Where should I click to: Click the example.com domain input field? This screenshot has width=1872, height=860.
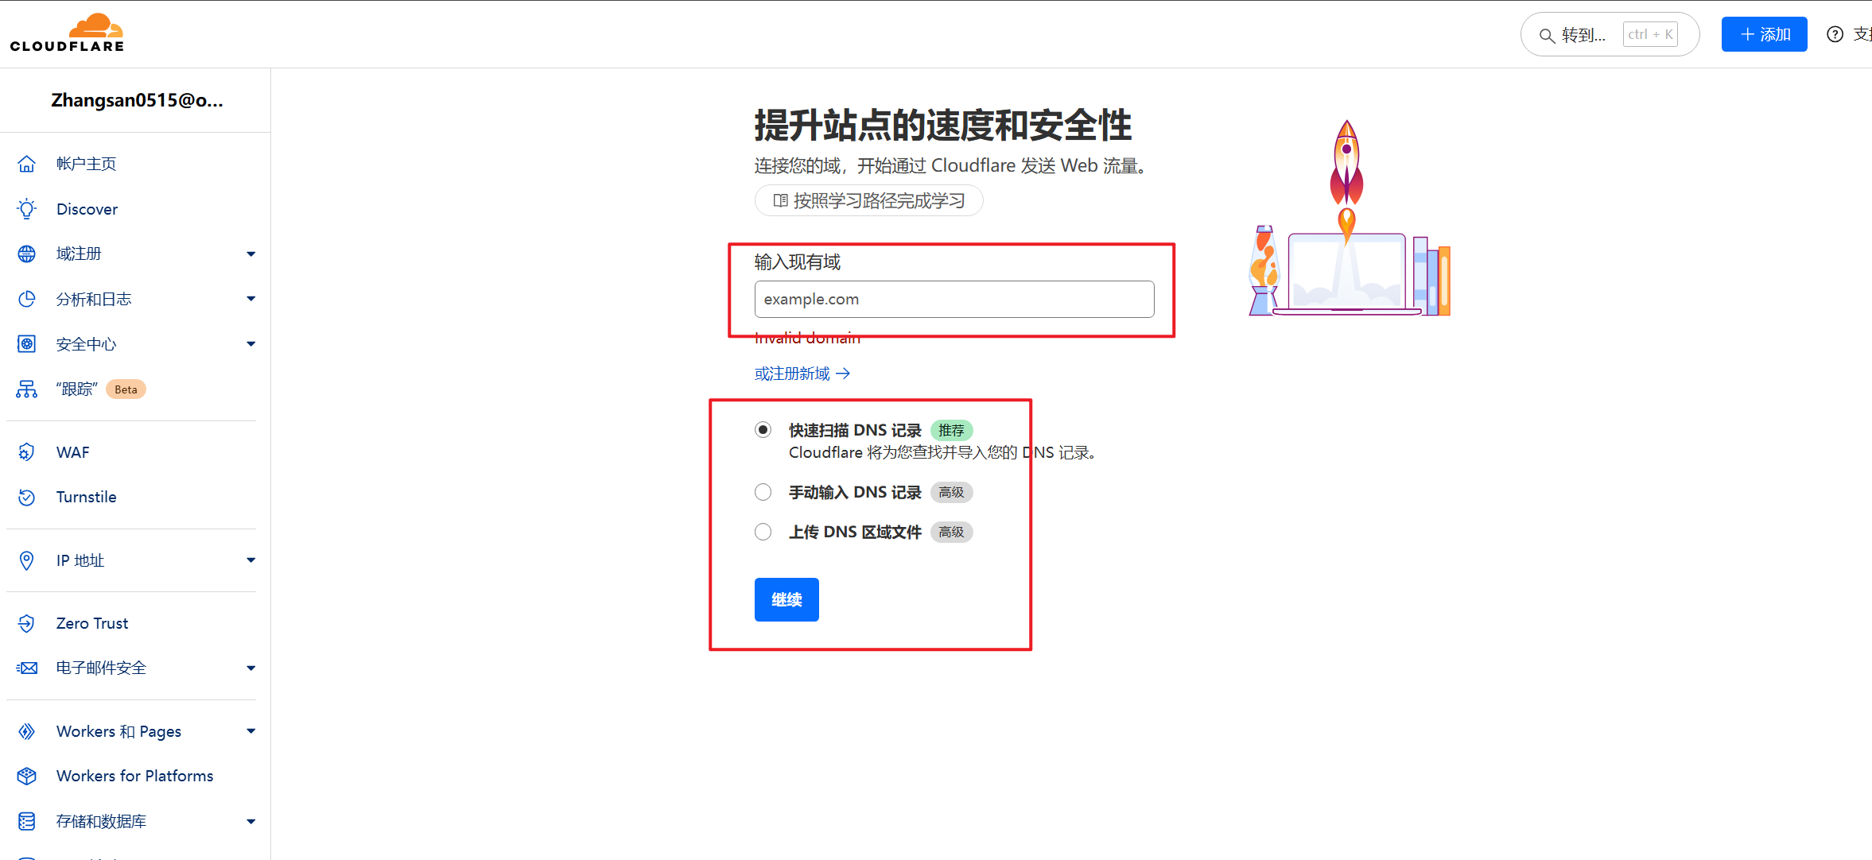click(x=953, y=299)
